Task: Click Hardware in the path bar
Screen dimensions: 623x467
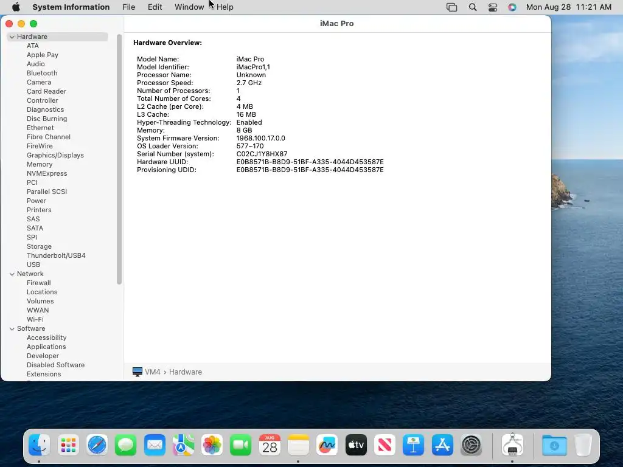Action: (x=186, y=372)
